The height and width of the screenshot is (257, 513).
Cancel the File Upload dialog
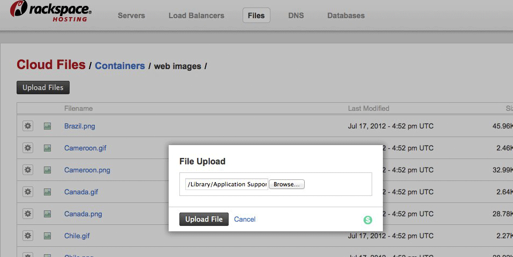[x=245, y=219]
